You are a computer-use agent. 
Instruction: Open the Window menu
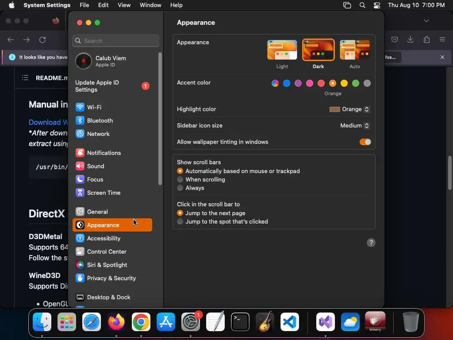click(x=150, y=5)
